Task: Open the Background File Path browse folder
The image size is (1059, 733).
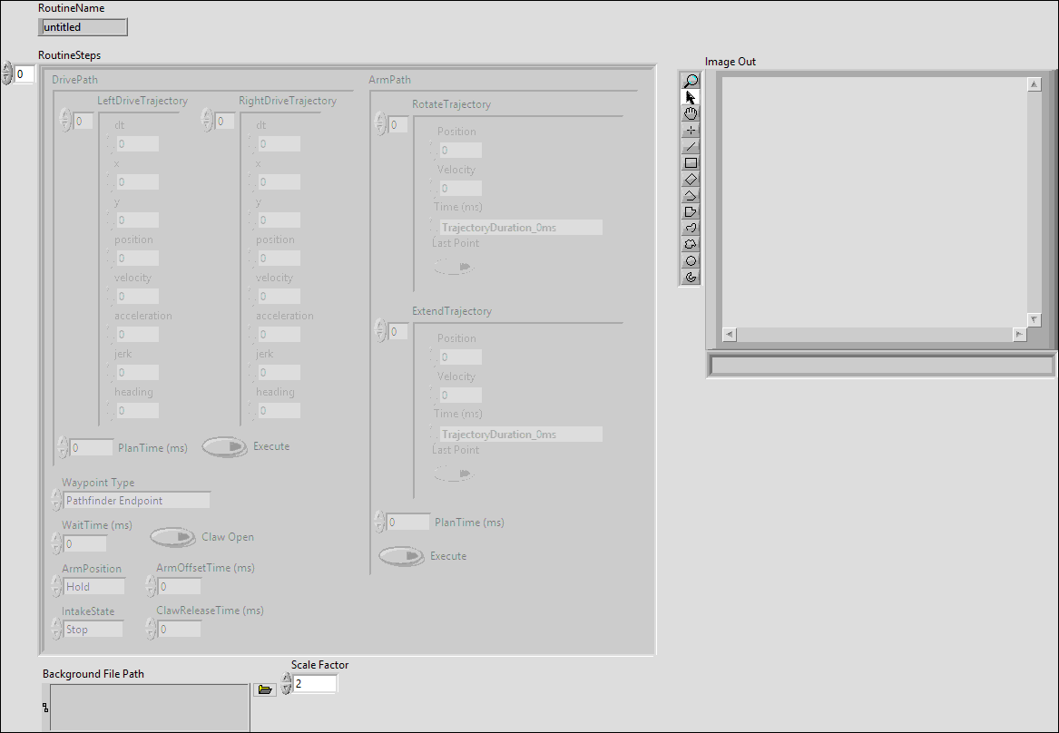Action: click(265, 689)
